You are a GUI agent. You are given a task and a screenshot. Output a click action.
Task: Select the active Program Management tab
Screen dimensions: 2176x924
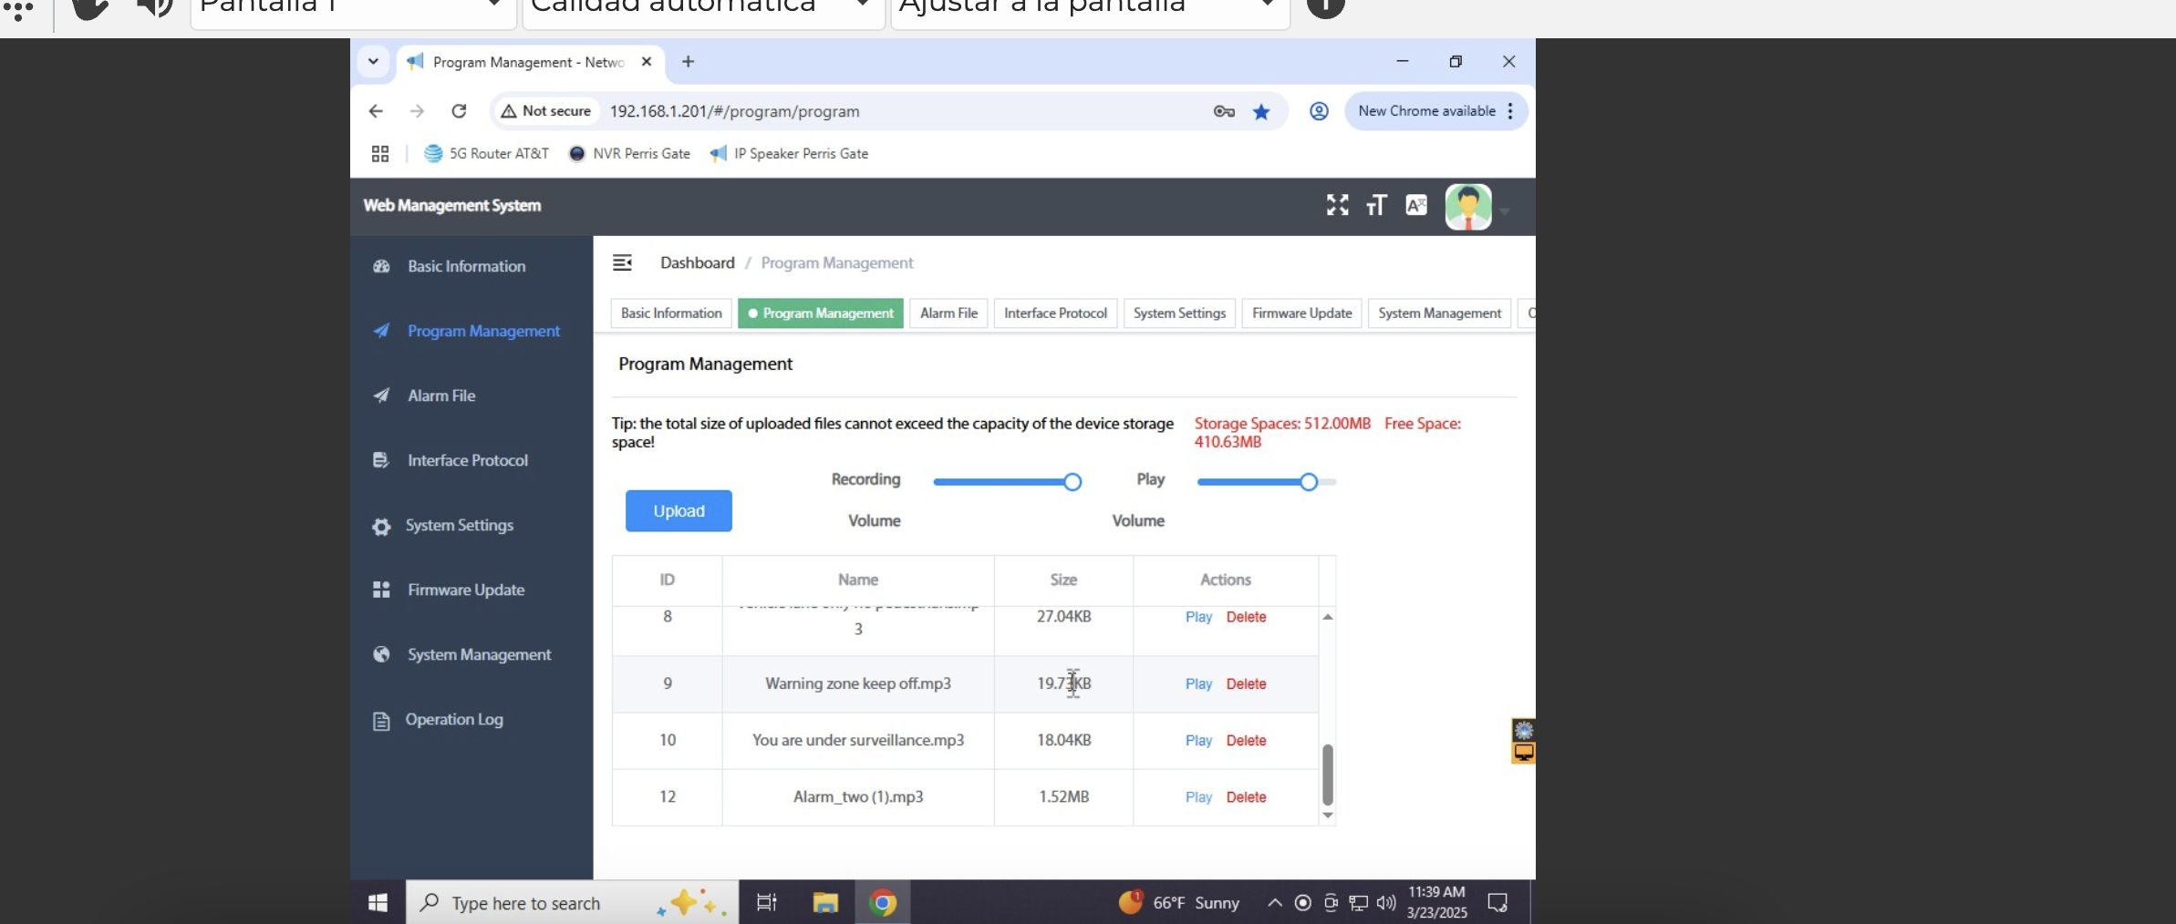(821, 313)
